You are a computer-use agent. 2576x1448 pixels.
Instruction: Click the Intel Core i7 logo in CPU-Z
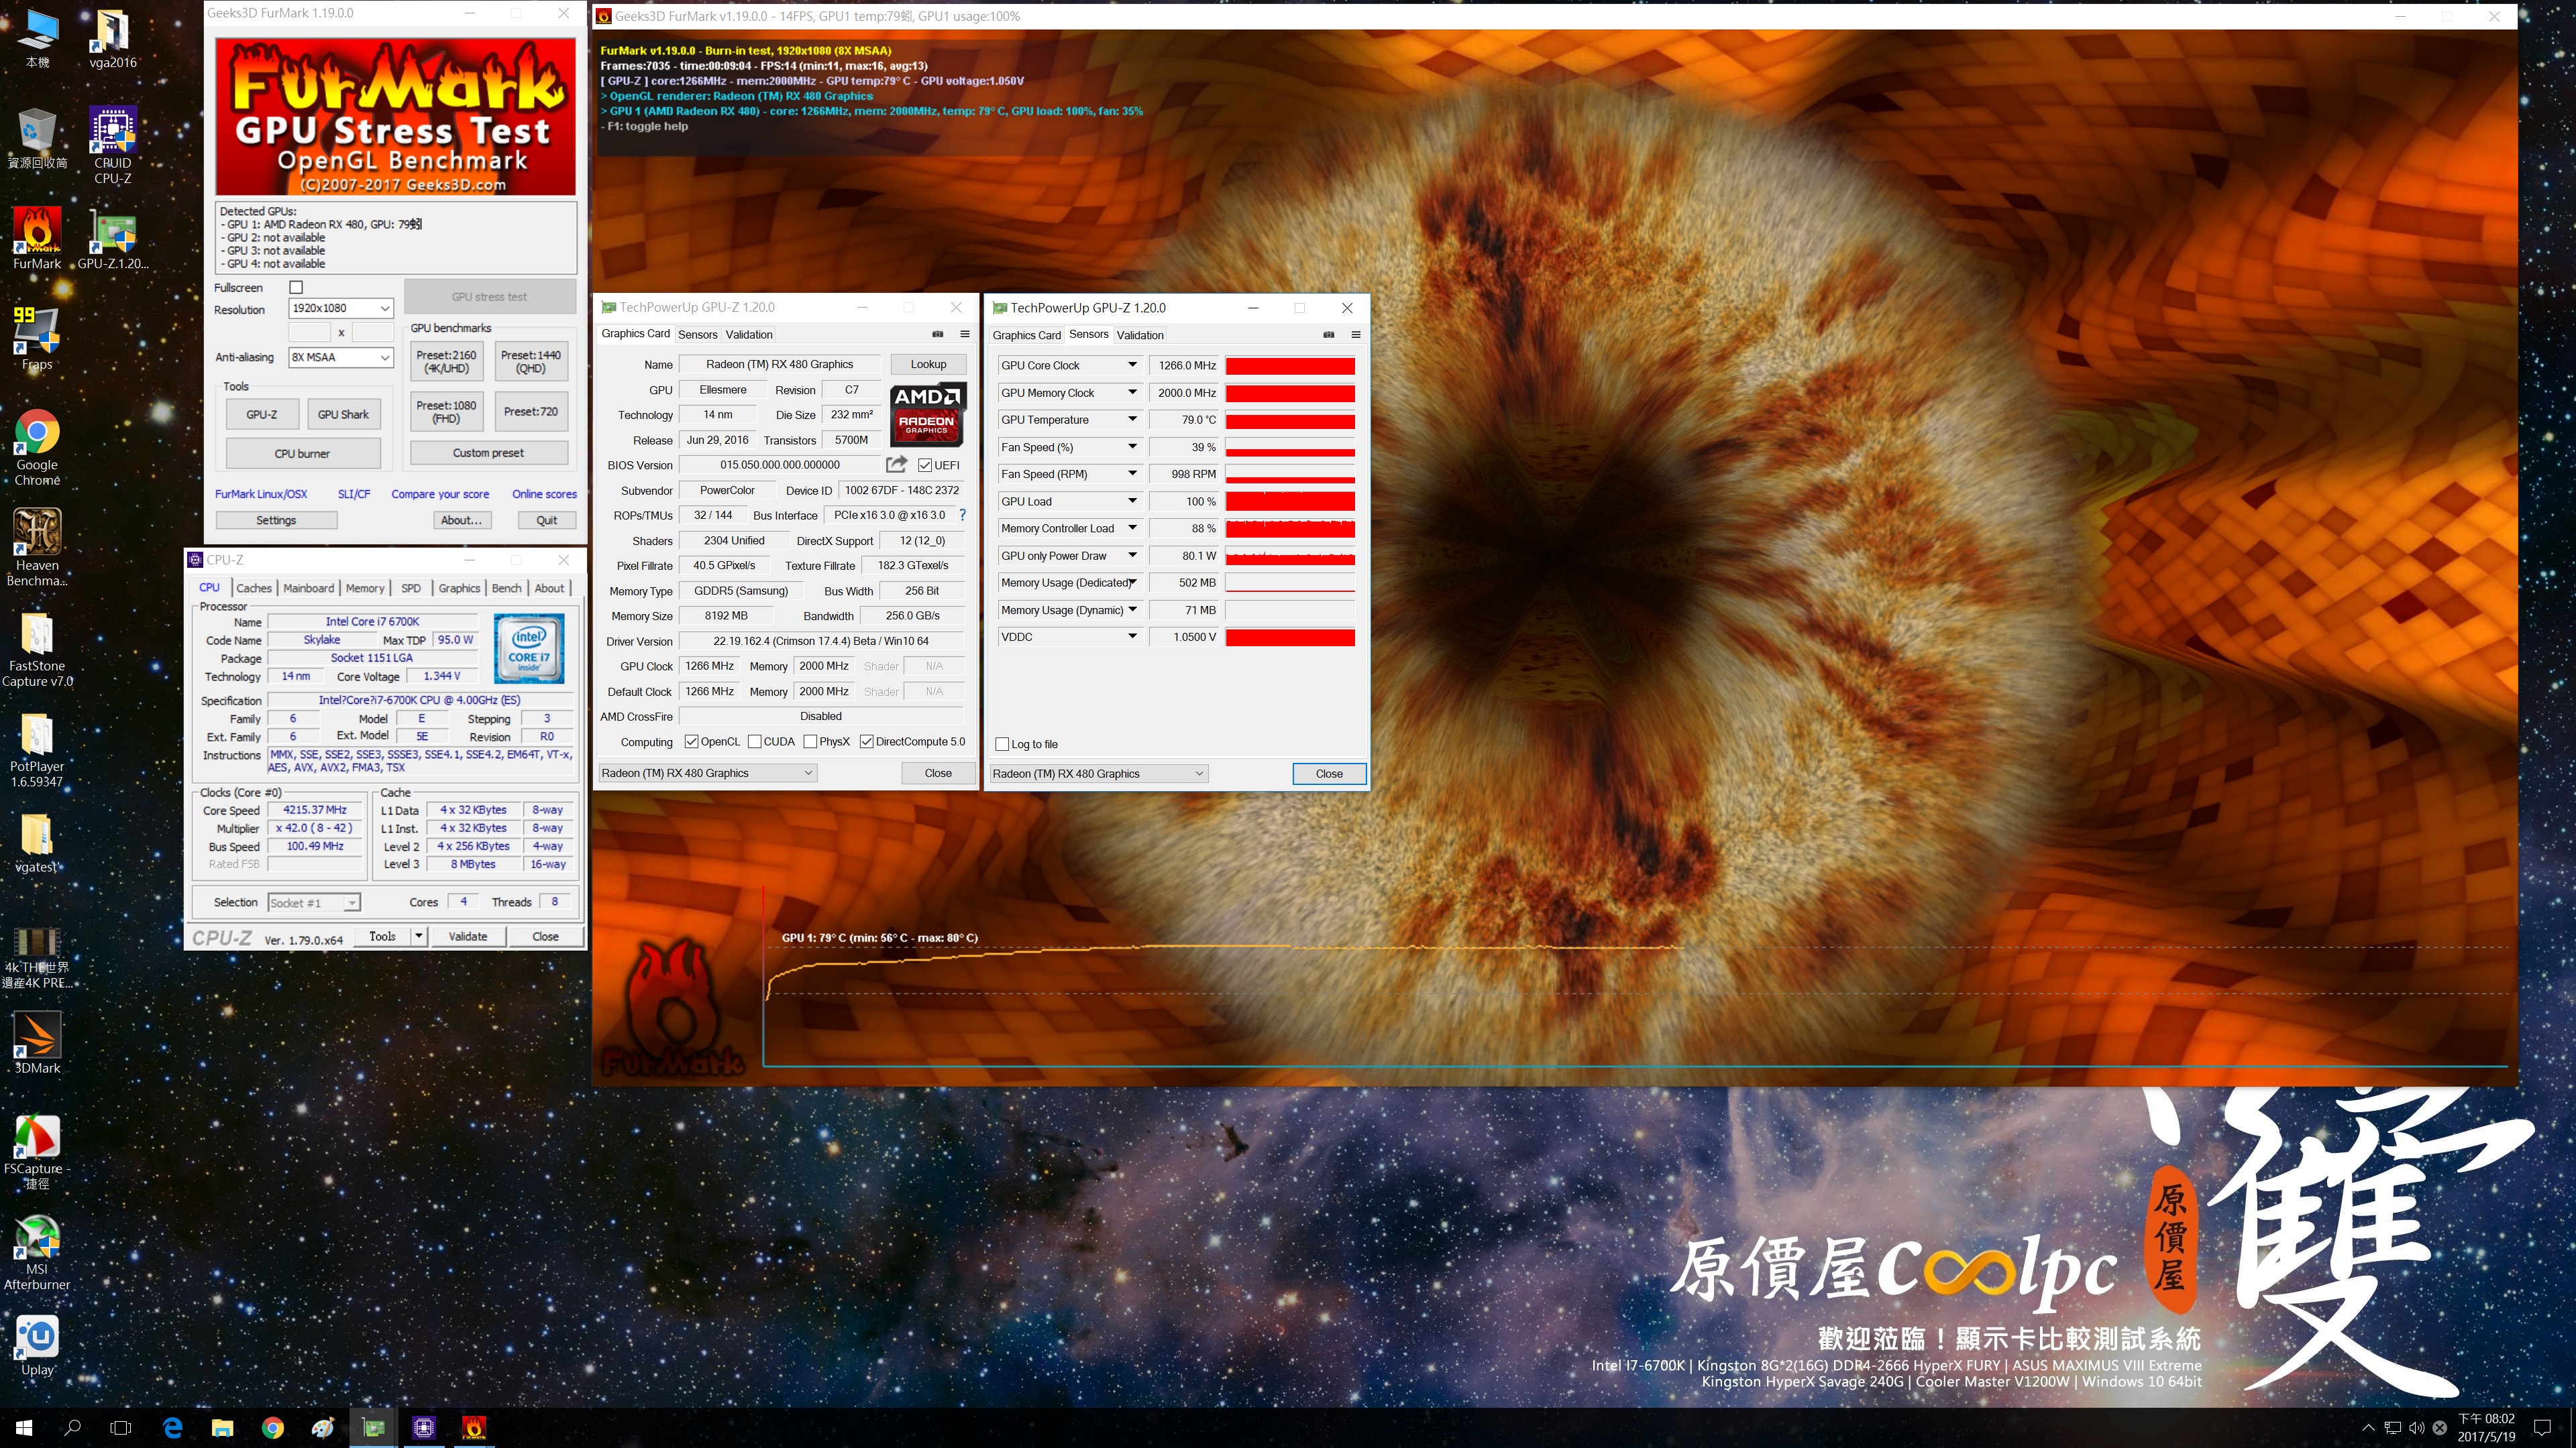click(x=529, y=648)
